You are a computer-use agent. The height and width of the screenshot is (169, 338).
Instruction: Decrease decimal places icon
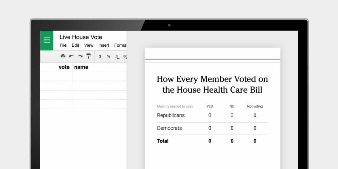[117, 57]
